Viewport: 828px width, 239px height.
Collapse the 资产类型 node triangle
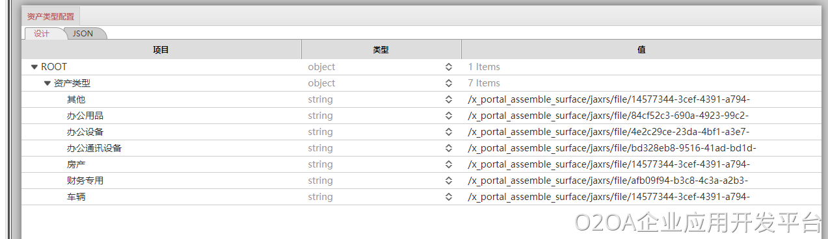tap(47, 83)
